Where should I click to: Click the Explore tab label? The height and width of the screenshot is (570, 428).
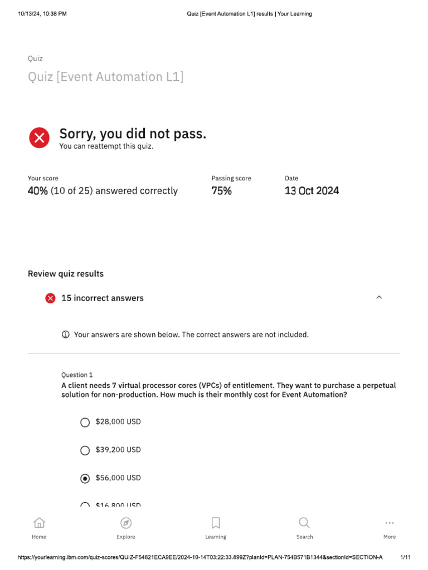point(126,537)
